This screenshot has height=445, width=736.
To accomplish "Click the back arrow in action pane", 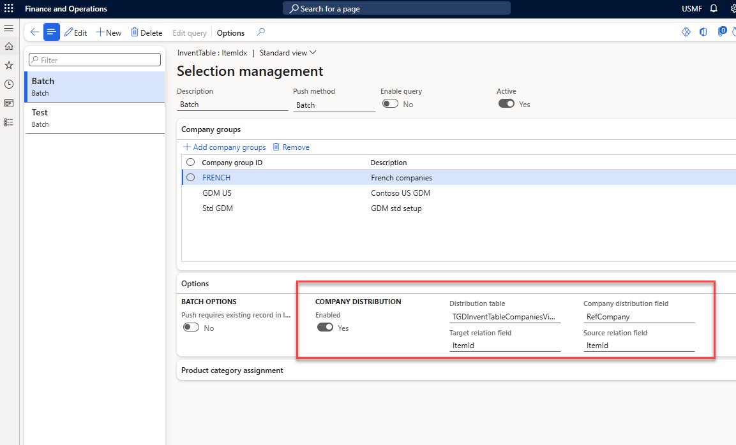I will (x=34, y=33).
